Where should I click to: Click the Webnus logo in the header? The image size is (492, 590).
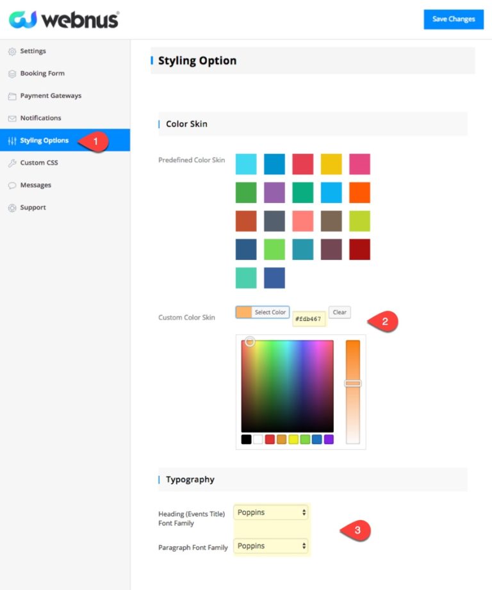[63, 20]
